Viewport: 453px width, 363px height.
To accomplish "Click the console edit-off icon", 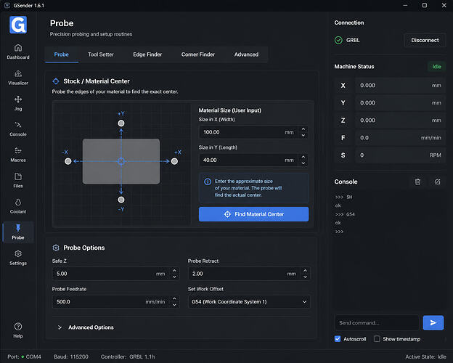I will pyautogui.click(x=438, y=181).
